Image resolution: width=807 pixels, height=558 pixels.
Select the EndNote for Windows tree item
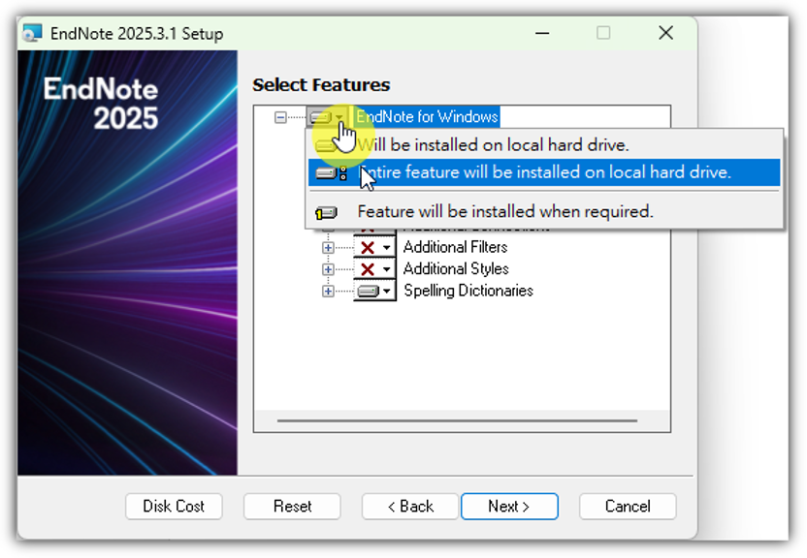(x=427, y=116)
